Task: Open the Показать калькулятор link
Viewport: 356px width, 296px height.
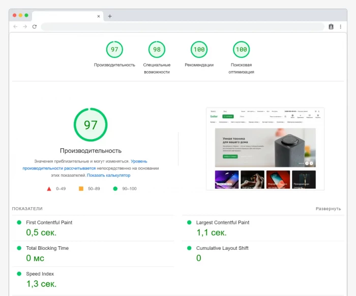Action: click(108, 175)
